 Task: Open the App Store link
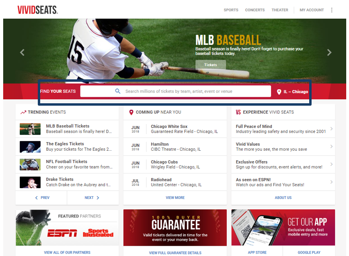257,252
